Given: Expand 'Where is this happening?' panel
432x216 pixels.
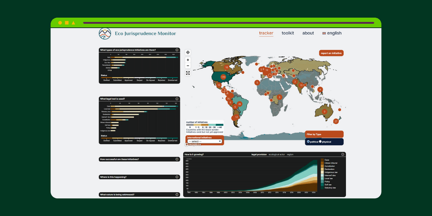Looking at the screenshot, I should [139, 177].
